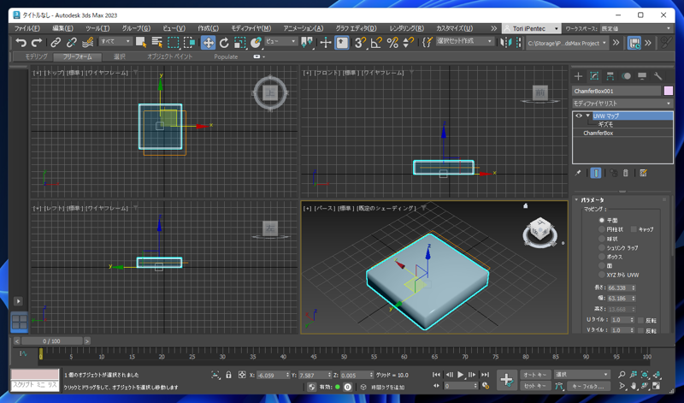Screen dimensions: 684x403
Task: Open the 編集(E) menu
Action: (x=62, y=28)
